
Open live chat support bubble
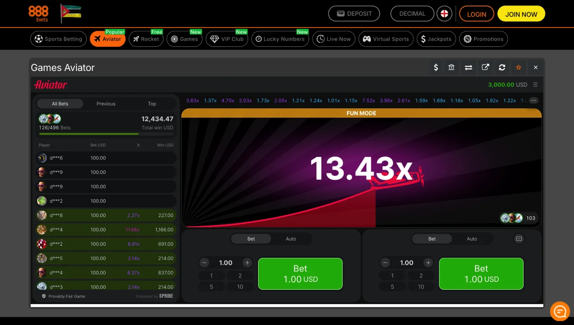coord(560,312)
